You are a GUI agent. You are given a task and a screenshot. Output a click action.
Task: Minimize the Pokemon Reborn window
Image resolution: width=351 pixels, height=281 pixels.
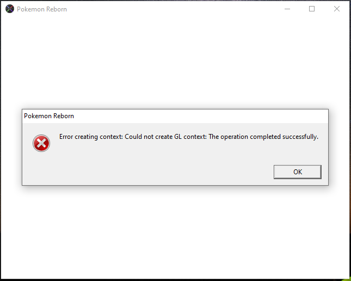point(287,9)
